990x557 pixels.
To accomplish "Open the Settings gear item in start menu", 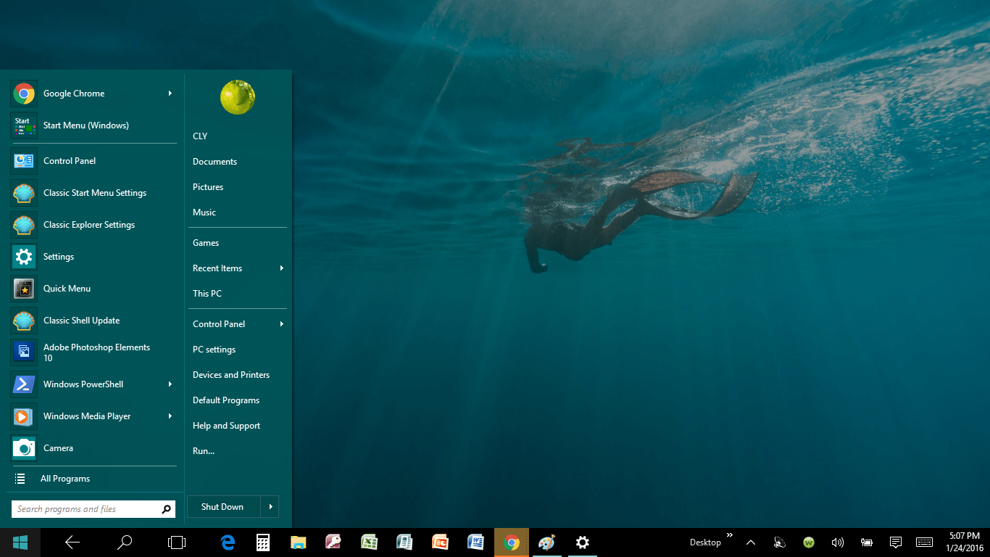I will pyautogui.click(x=93, y=257).
